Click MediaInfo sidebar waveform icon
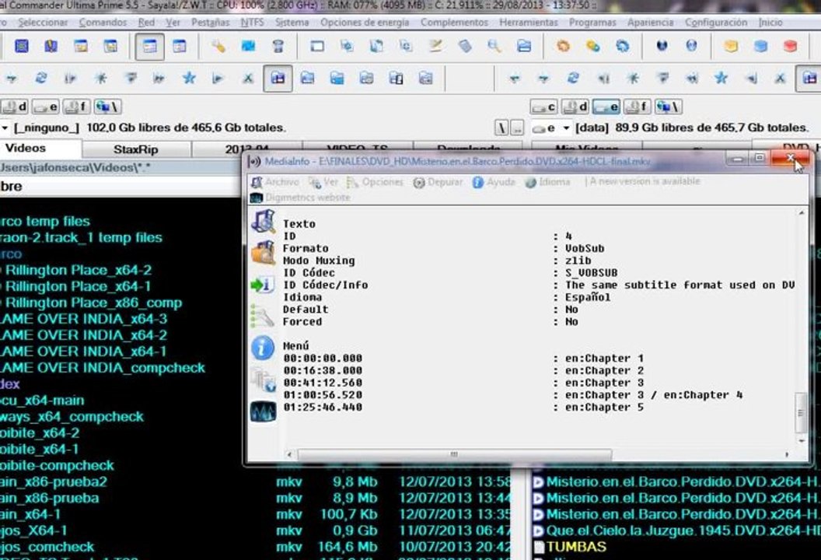 pos(262,411)
